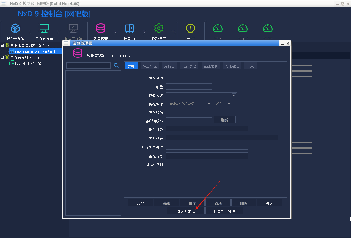Image resolution: width=351 pixels, height=238 pixels.
Task: Click the first gauge meter showing 0.25
Action: tap(218, 28)
